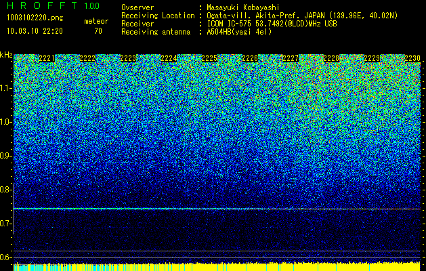Click the date stamp 10.03.10 22:20
This screenshot has height=271, width=426.
[35, 31]
